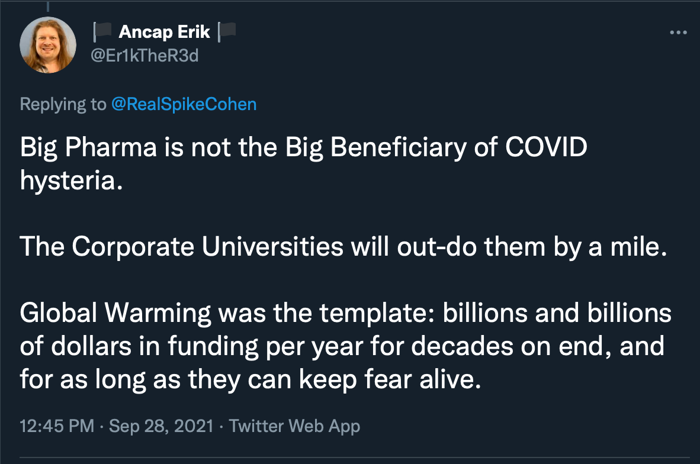Click the word COVID in the tweet
Screen dimensions: 700x464
point(546,147)
